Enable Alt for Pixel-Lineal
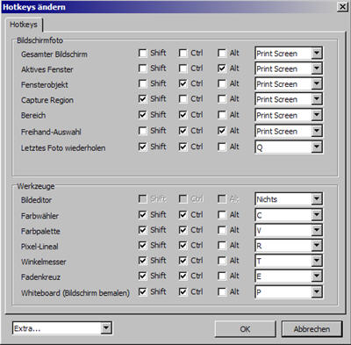This screenshot has height=345, width=351. click(x=222, y=246)
